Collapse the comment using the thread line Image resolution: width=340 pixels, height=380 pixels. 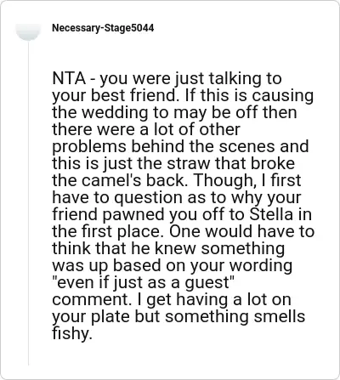click(28, 203)
